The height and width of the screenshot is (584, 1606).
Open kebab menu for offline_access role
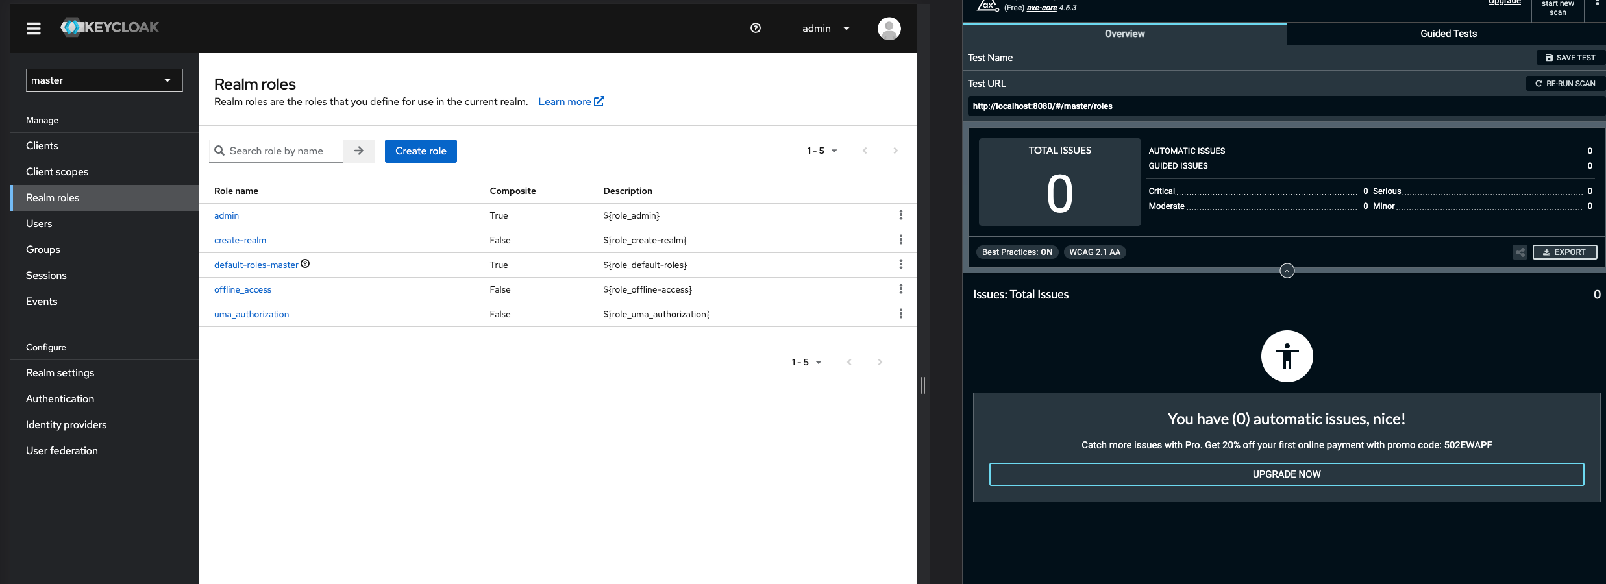(x=900, y=289)
